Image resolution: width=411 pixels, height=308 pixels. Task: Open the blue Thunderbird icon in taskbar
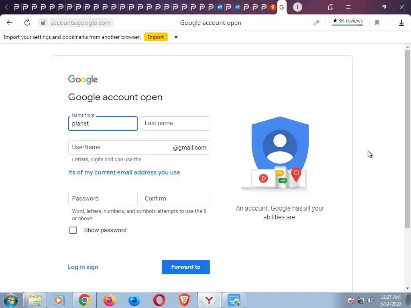click(x=134, y=300)
